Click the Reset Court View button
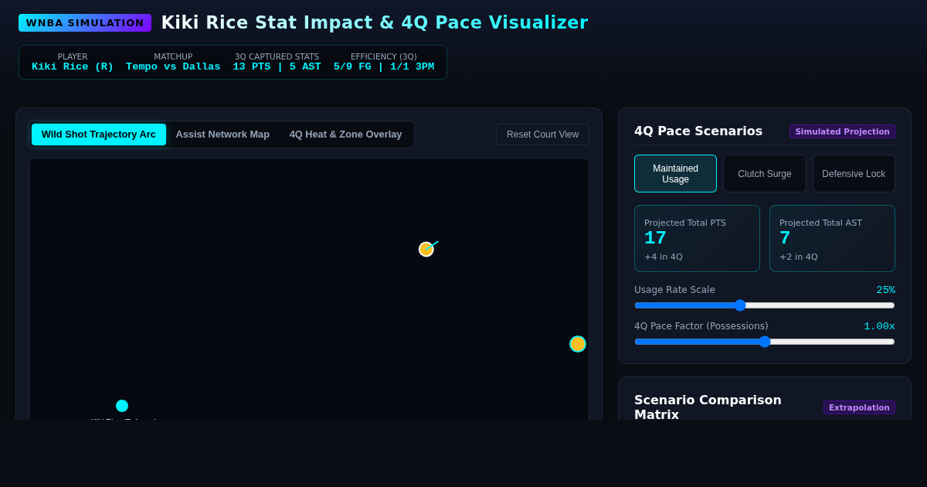This screenshot has height=487, width=927. click(542, 135)
